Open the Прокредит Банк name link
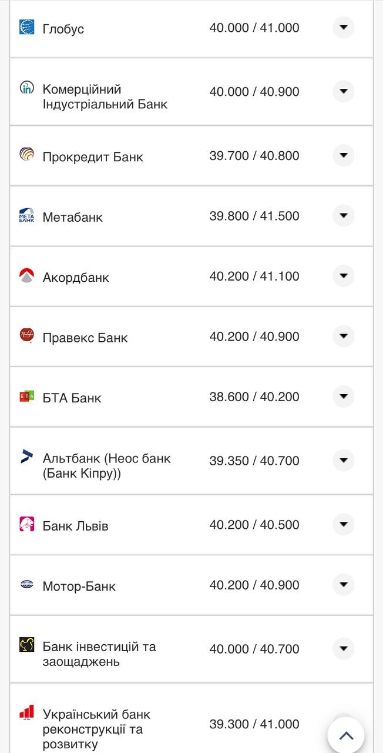This screenshot has height=753, width=383. pos(93,157)
